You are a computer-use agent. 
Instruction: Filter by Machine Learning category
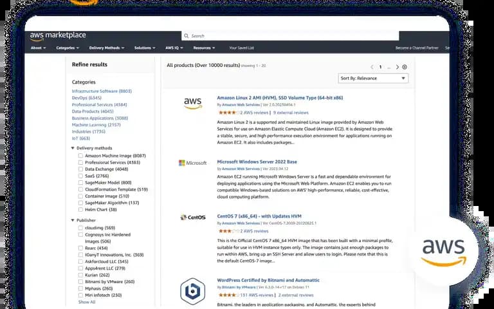point(96,125)
